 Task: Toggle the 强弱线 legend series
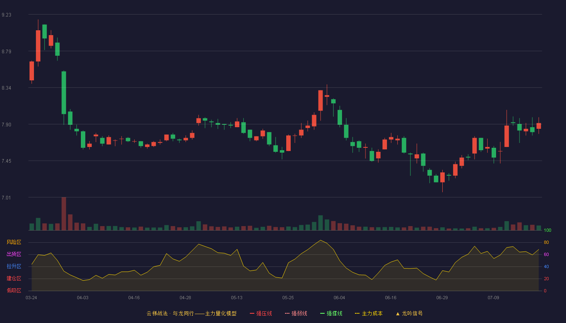click(296, 313)
